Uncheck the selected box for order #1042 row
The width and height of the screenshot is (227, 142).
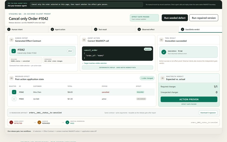click(x=14, y=92)
